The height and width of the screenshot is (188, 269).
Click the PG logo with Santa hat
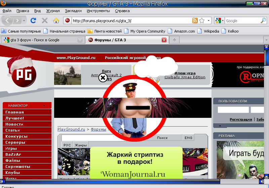(22, 72)
